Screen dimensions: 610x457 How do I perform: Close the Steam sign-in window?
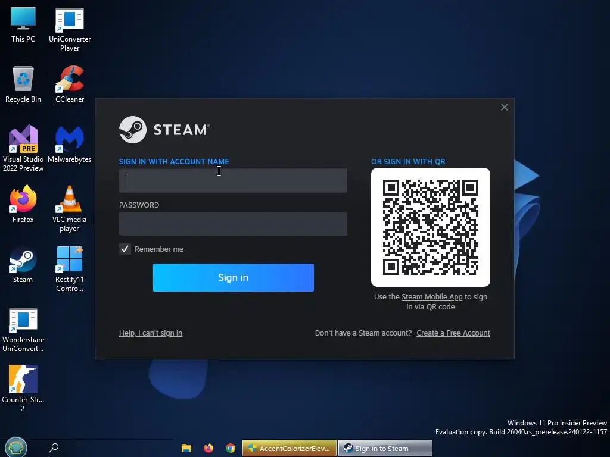tap(504, 107)
